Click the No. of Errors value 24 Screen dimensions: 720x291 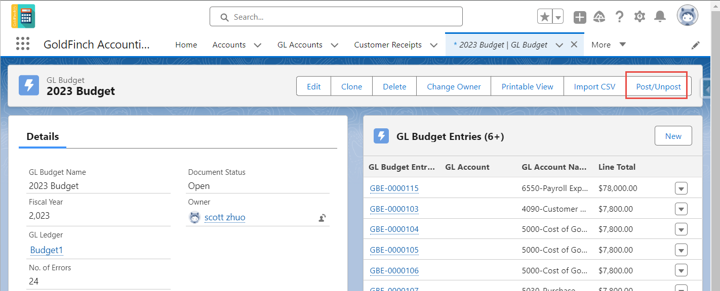tap(34, 281)
